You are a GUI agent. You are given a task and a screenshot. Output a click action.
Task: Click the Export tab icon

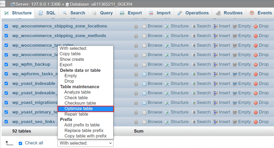point(122,13)
